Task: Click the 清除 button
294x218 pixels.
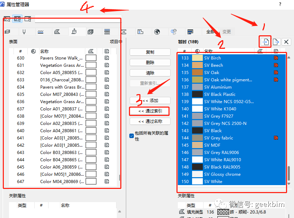Action: pos(150,73)
